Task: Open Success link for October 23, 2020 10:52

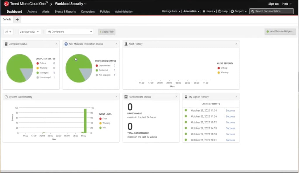Action: pyautogui.click(x=230, y=122)
